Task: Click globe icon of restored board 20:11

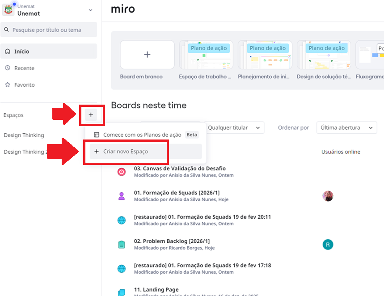Action: (x=122, y=220)
